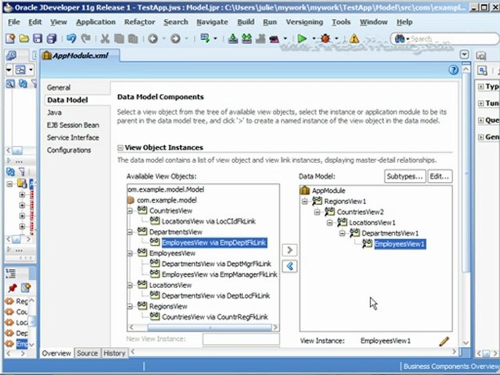Click the Rebuild project toolbar icon

[x=246, y=39]
